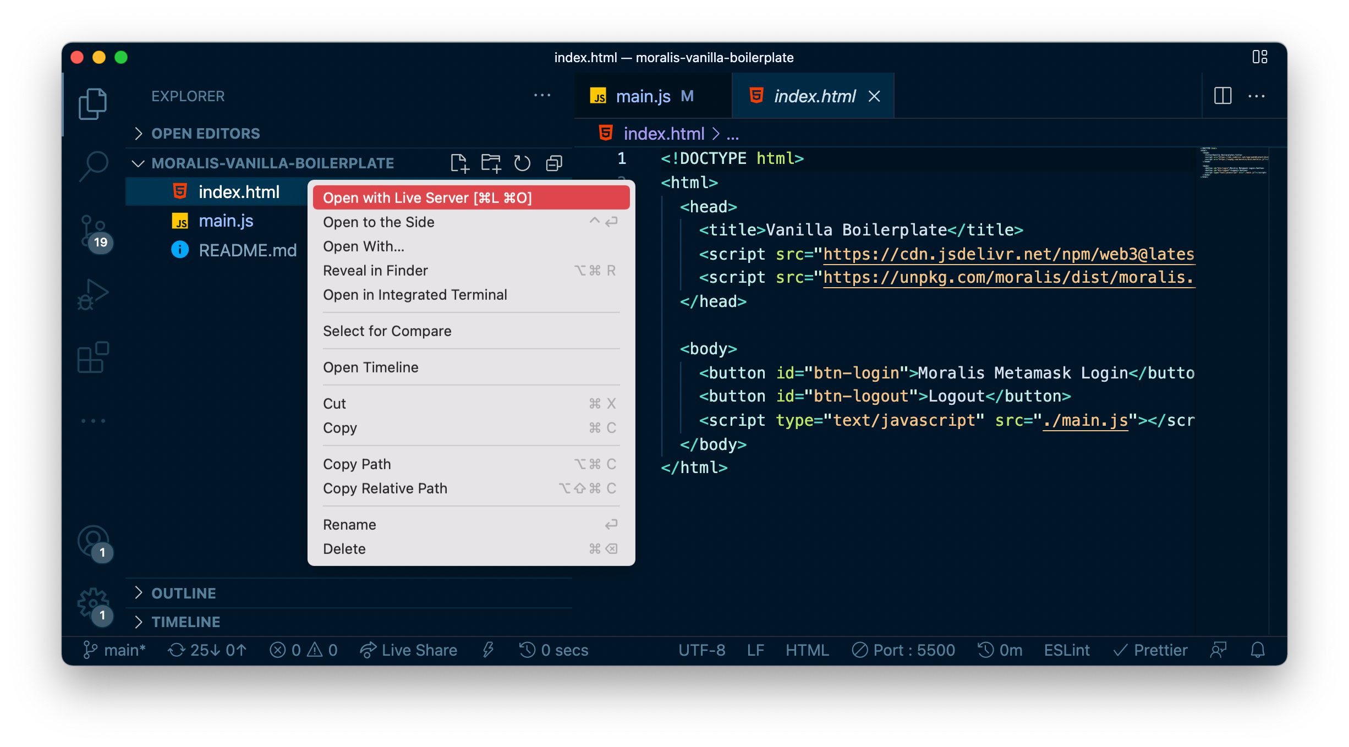Split the editor to the right
The width and height of the screenshot is (1349, 747).
click(1222, 96)
